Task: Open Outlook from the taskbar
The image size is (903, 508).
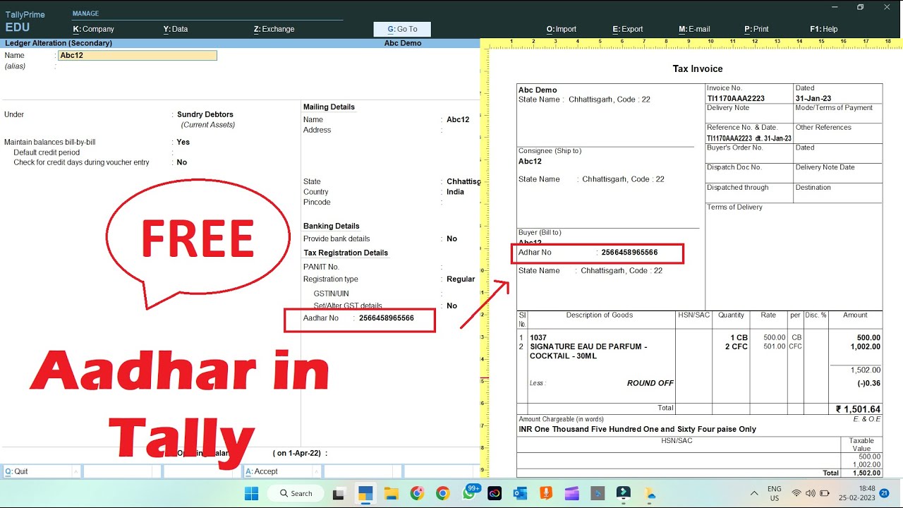Action: tap(521, 493)
